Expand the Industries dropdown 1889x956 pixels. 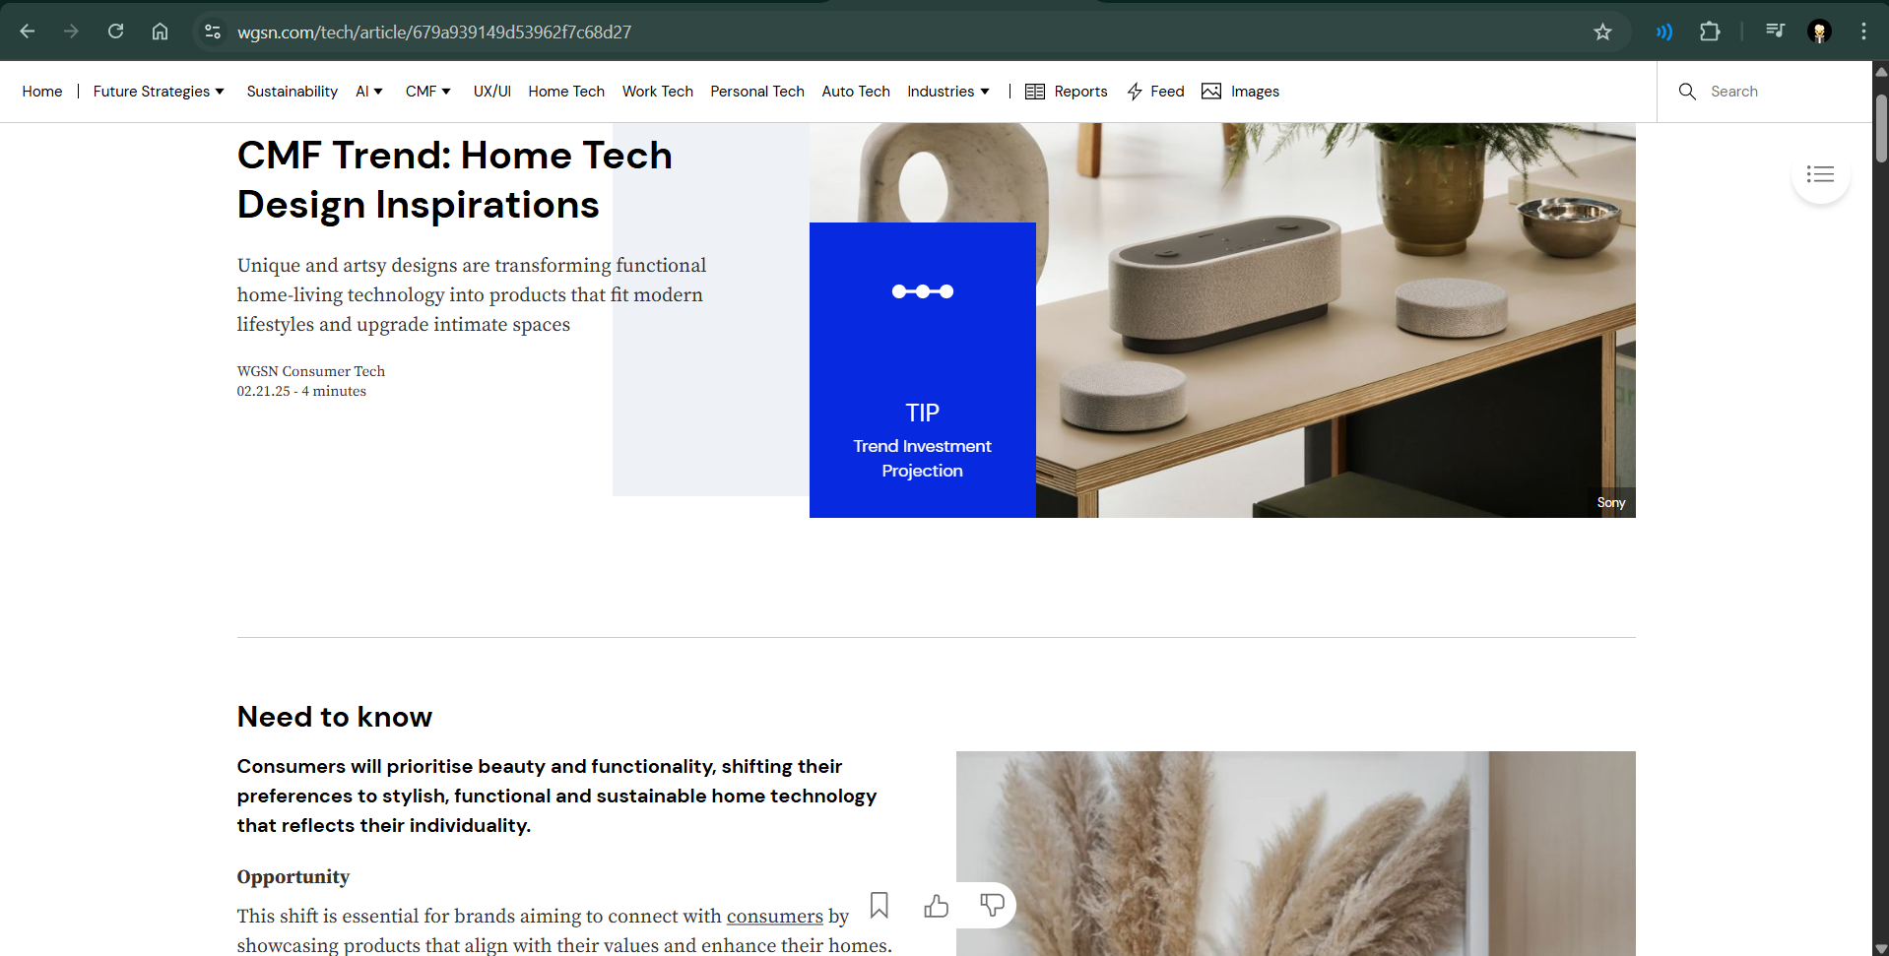pyautogui.click(x=946, y=91)
